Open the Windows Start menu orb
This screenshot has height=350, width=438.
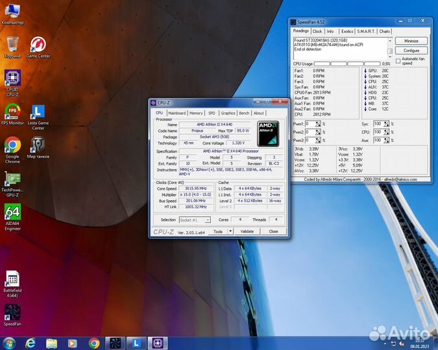pos(9,344)
